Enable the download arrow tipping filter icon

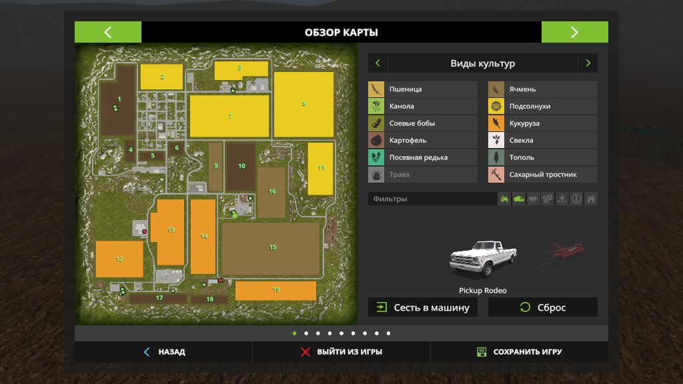tap(562, 199)
